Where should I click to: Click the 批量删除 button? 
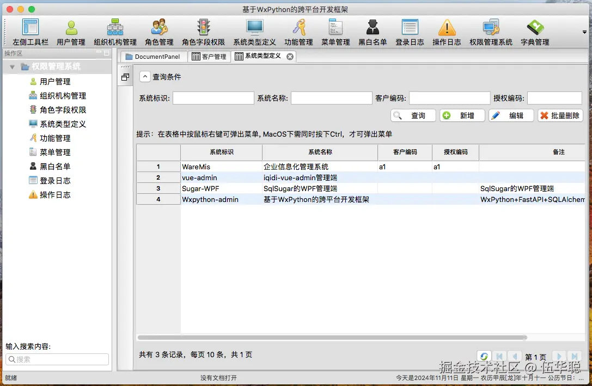560,115
